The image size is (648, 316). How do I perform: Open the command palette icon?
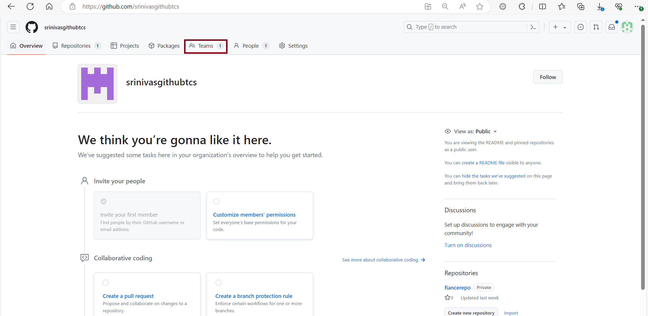[533, 27]
